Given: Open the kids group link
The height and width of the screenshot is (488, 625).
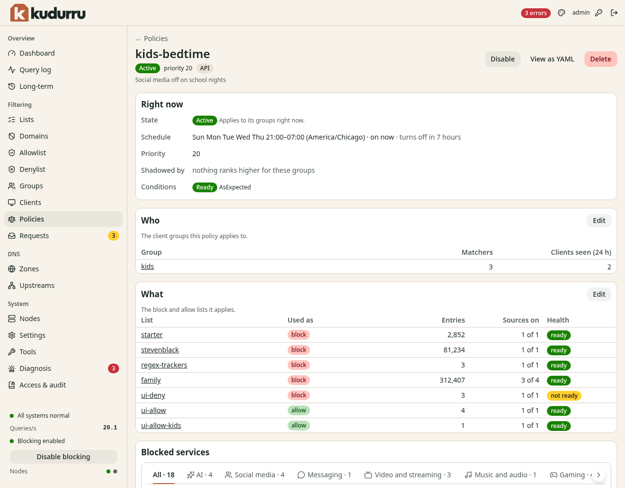Looking at the screenshot, I should click(x=147, y=266).
